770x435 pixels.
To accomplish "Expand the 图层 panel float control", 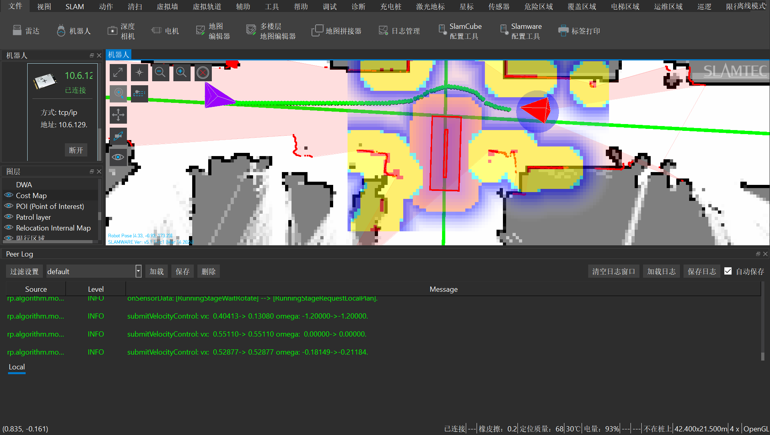I will click(91, 171).
